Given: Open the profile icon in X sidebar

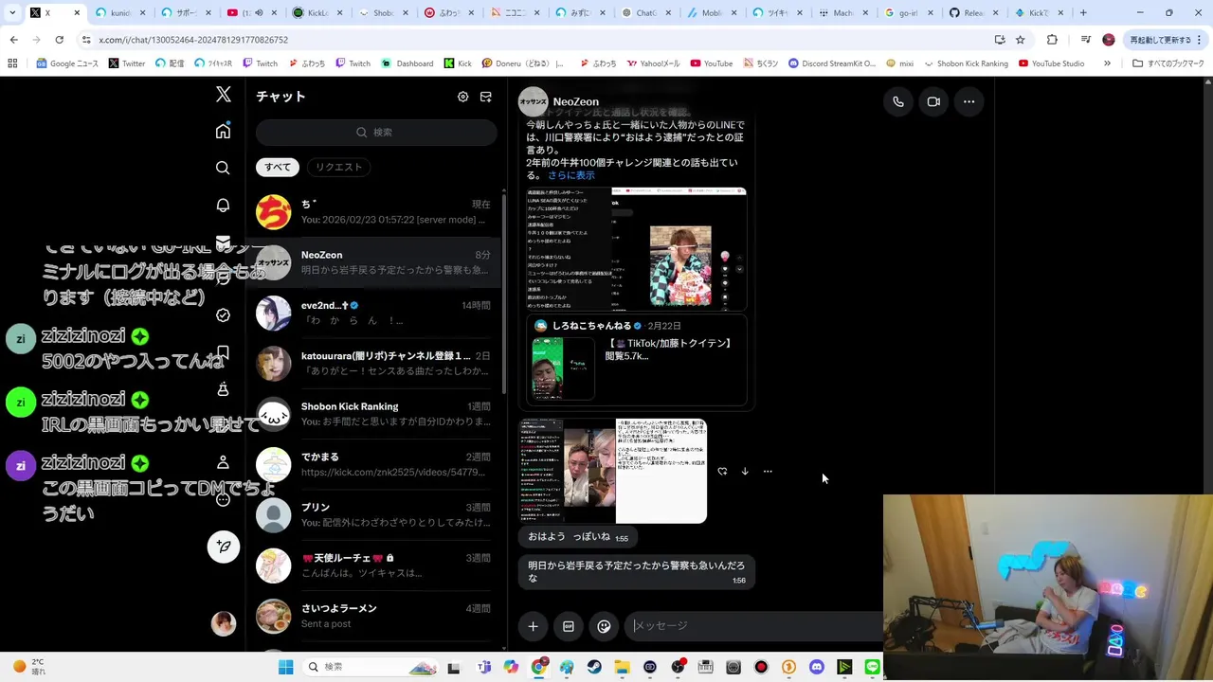Looking at the screenshot, I should (223, 462).
